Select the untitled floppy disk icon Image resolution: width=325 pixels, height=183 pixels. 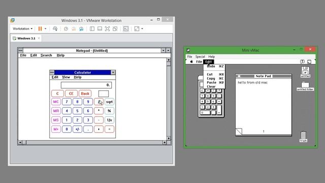(305, 72)
